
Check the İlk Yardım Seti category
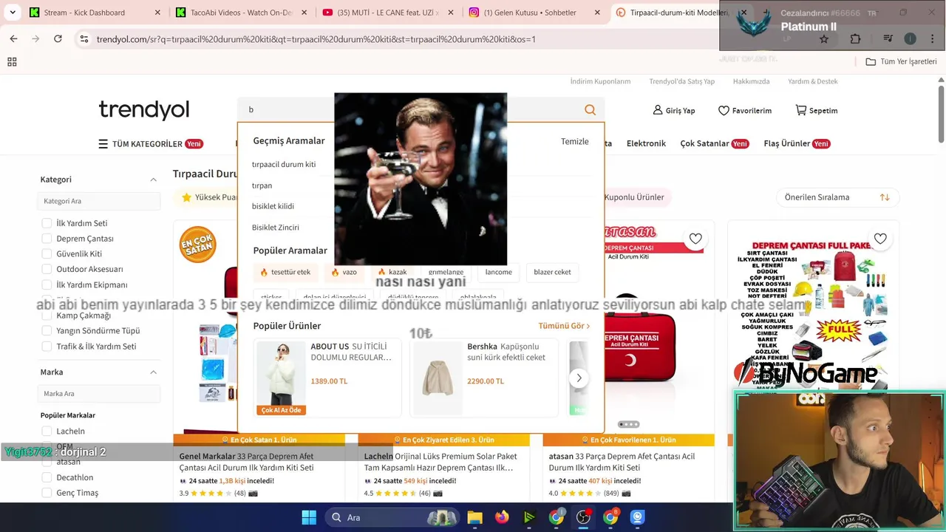(47, 223)
